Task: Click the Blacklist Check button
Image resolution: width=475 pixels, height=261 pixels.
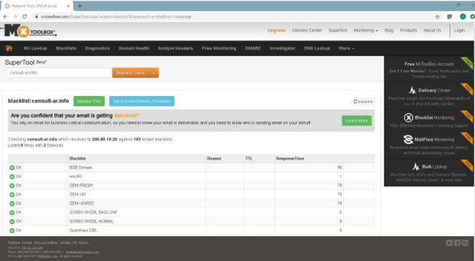Action: (130, 73)
